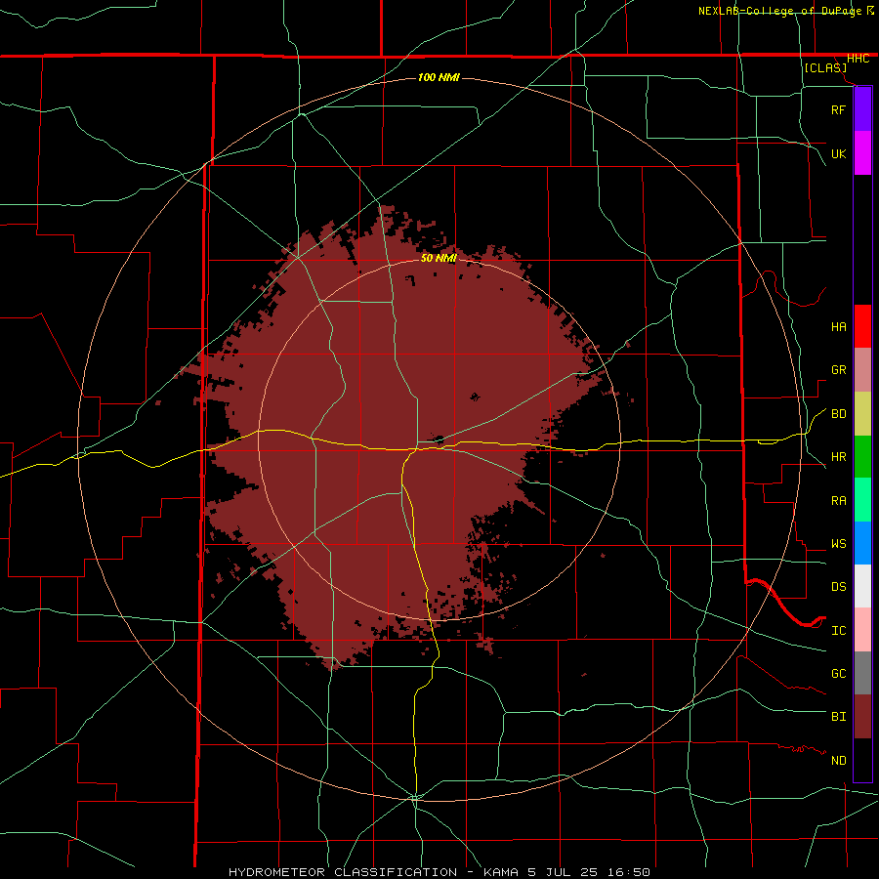The image size is (879, 879).
Task: Click the [CLAS] units label
Action: 825,67
